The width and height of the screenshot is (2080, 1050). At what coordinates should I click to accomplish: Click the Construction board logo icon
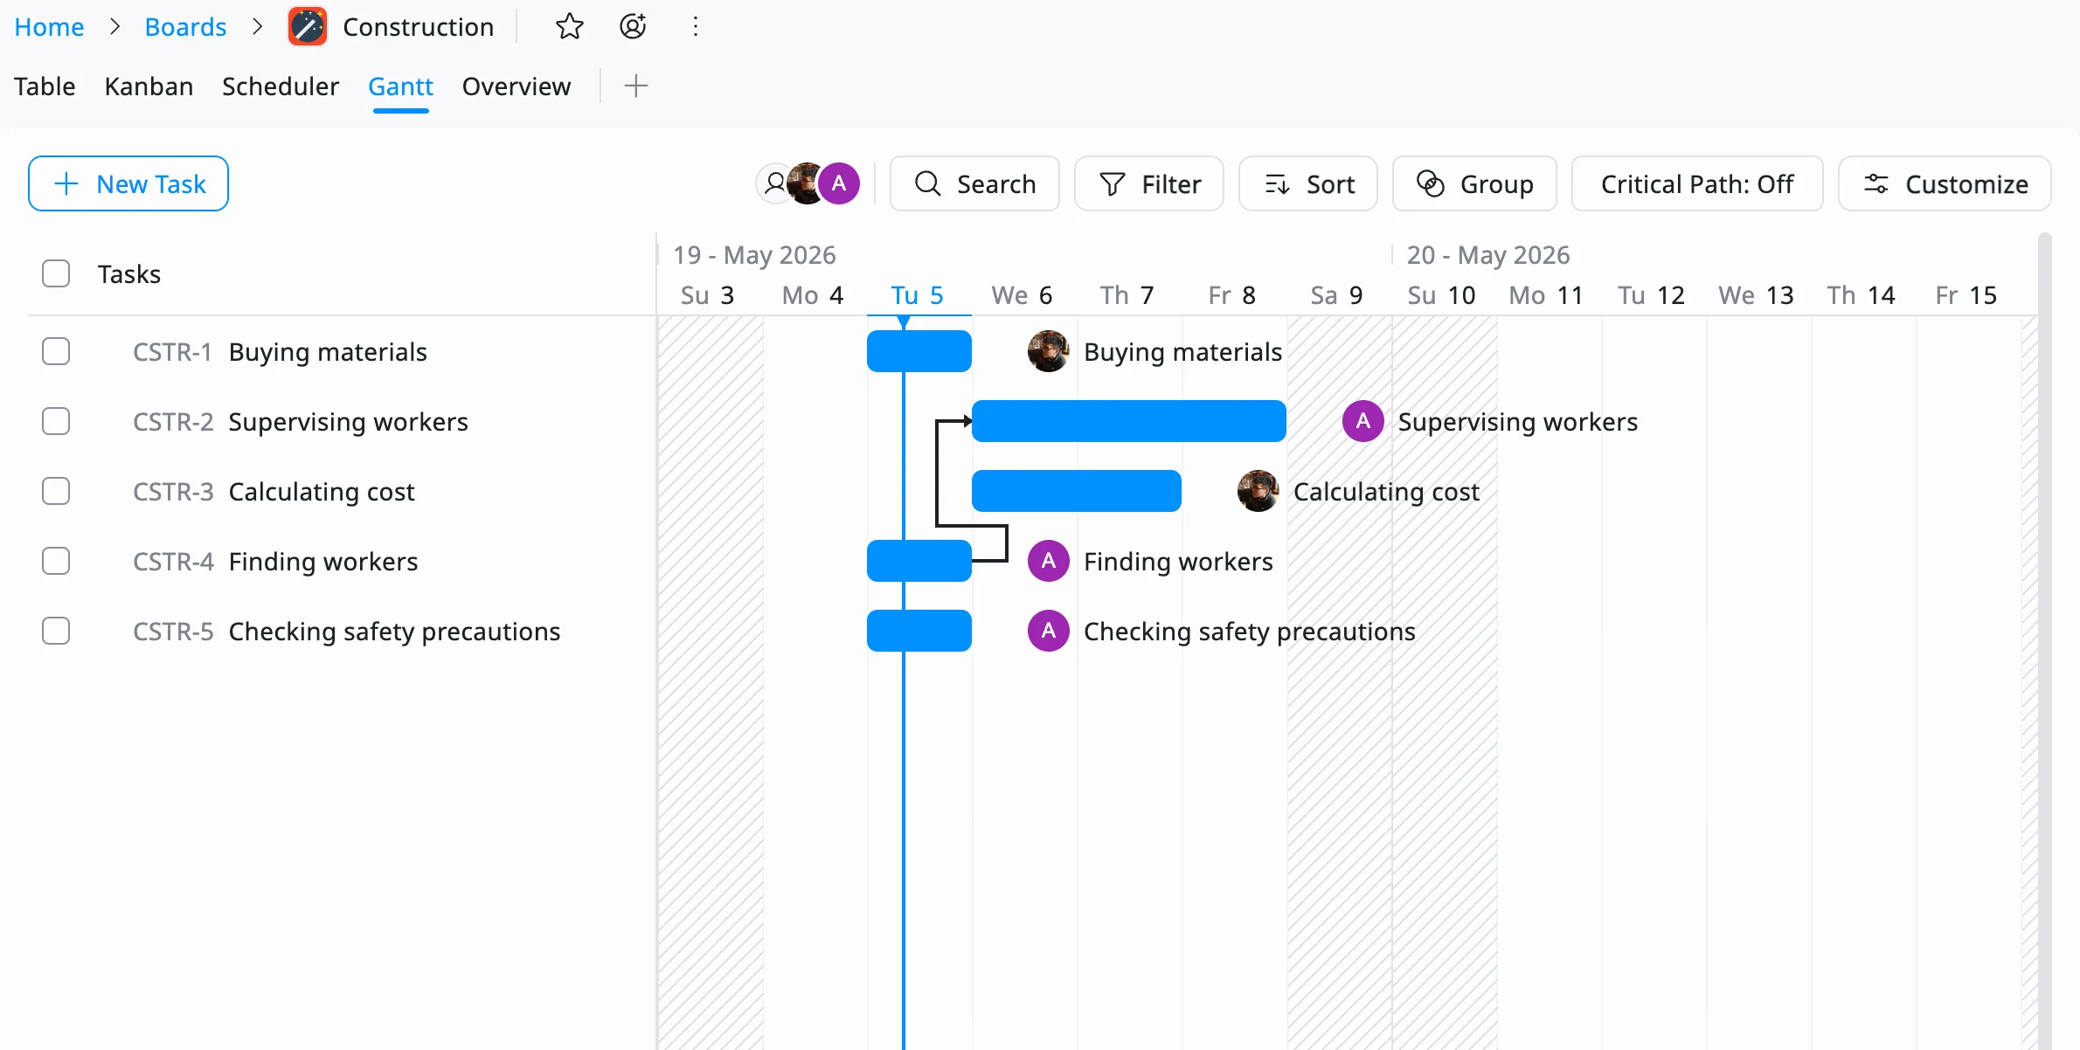tap(308, 27)
